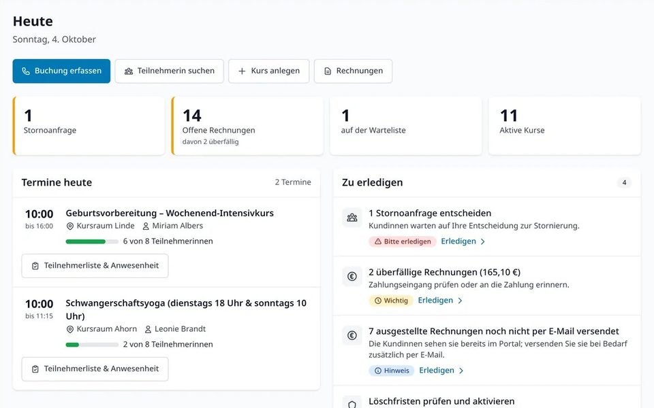This screenshot has height=408, width=654.
Task: Open Teilnehmerliste & Anwesenheit for Schwangerschaftsyoga
Action: (95, 369)
